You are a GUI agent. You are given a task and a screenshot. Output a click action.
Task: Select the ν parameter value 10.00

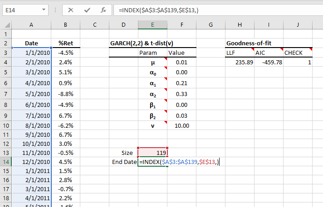click(181, 125)
